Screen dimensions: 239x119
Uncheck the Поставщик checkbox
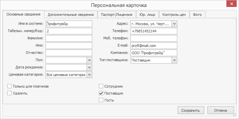101,93
